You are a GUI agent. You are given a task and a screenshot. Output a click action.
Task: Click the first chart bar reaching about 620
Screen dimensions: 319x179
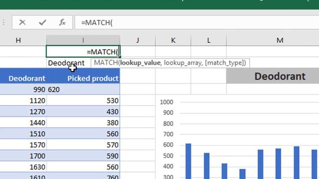[188, 161]
